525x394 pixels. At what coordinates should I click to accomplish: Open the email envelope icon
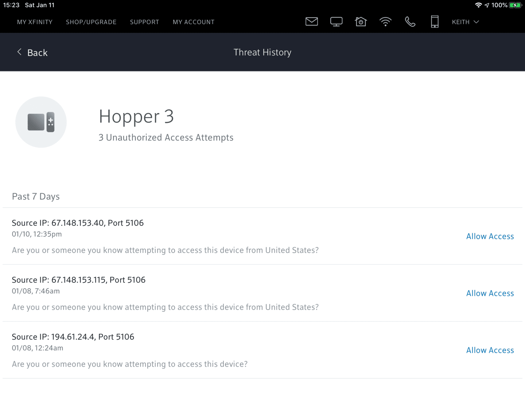tap(311, 22)
